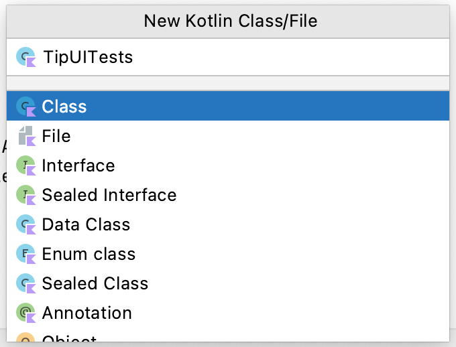The image size is (456, 347).
Task: Select Interface as the kind
Action: coord(78,165)
